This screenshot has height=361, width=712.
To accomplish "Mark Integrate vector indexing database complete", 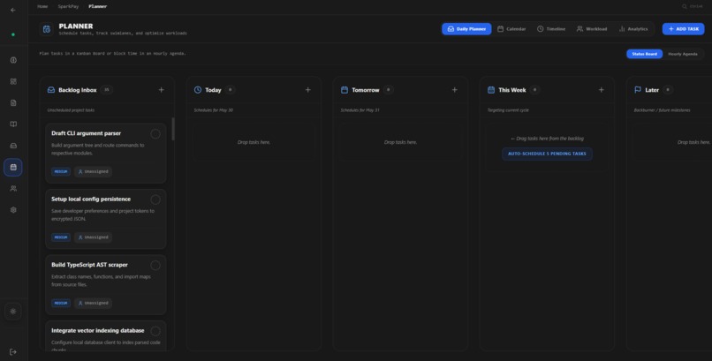I will click(x=155, y=331).
